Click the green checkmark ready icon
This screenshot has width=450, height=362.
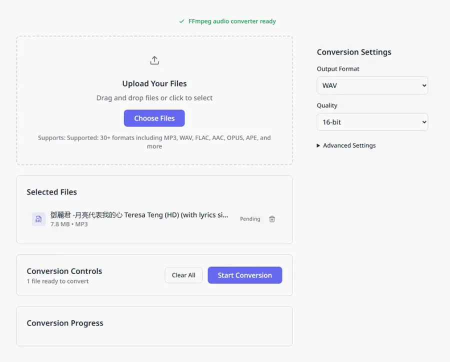[x=181, y=21]
